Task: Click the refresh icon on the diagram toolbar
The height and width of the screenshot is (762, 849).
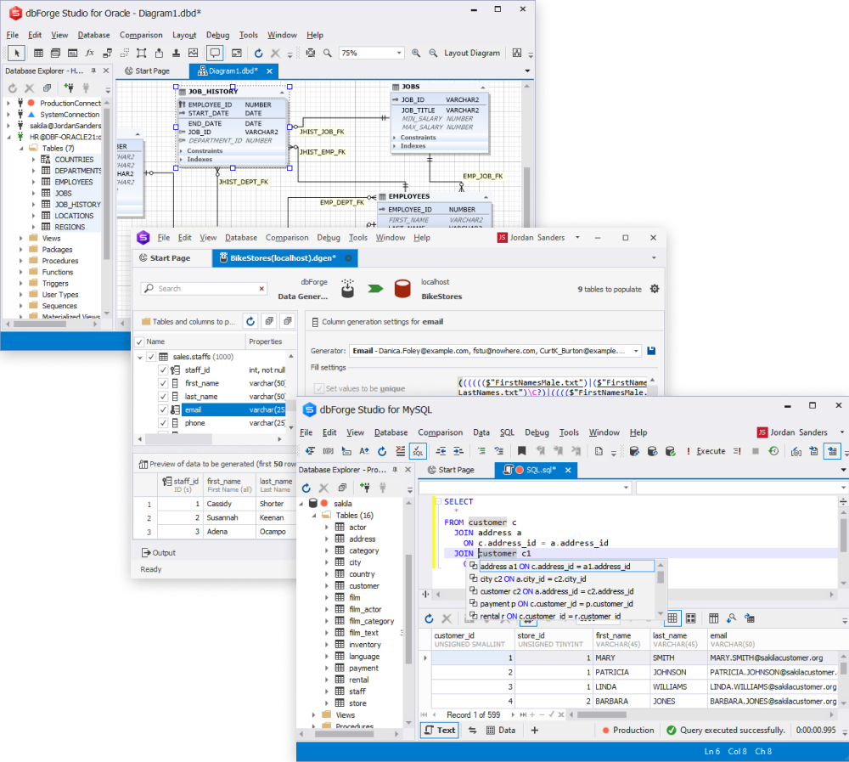Action: pyautogui.click(x=260, y=53)
